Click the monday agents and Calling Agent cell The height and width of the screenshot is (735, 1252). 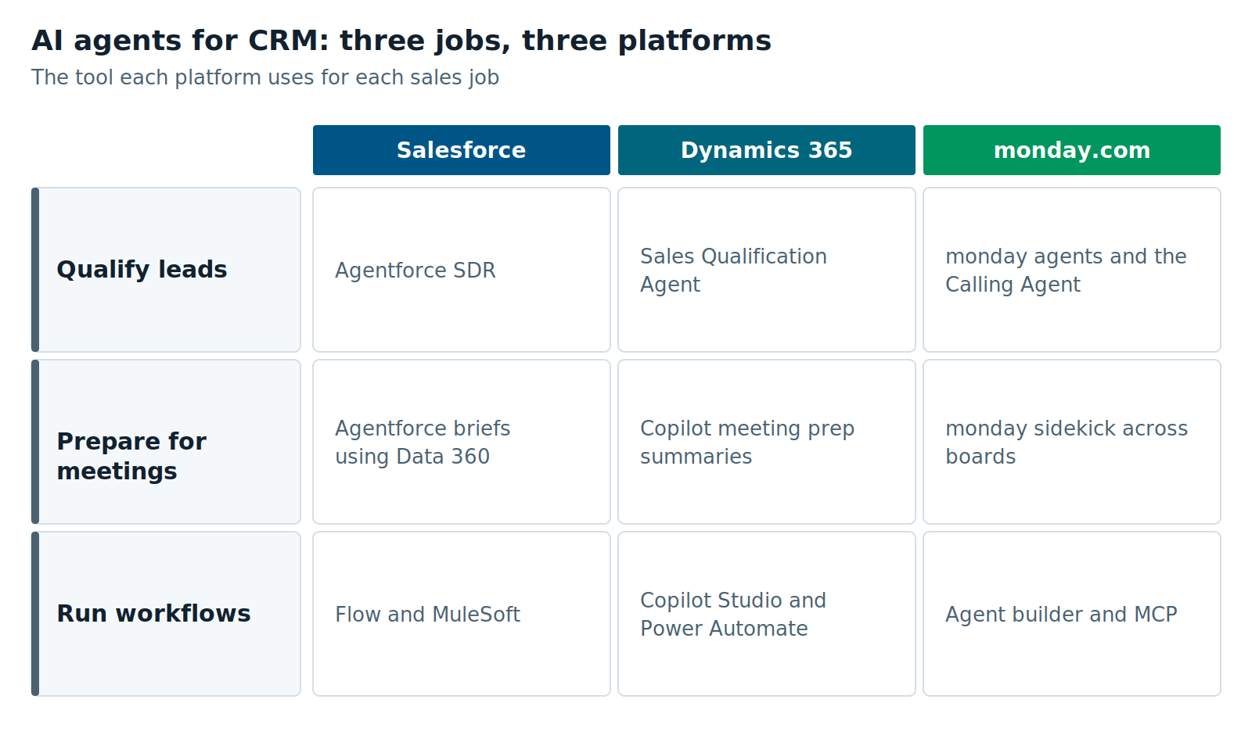point(1072,270)
